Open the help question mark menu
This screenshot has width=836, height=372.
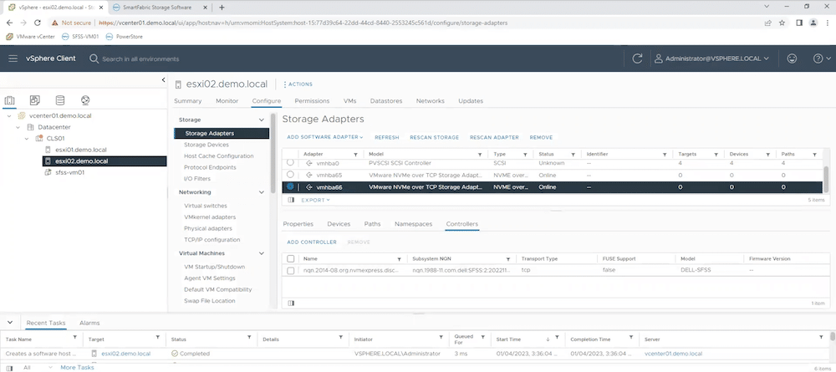click(x=822, y=59)
